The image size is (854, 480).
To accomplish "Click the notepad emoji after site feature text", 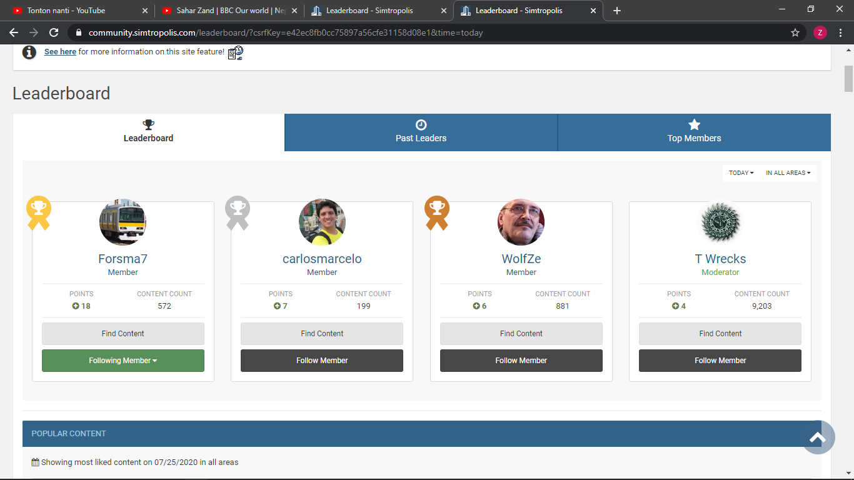I will click(x=236, y=52).
